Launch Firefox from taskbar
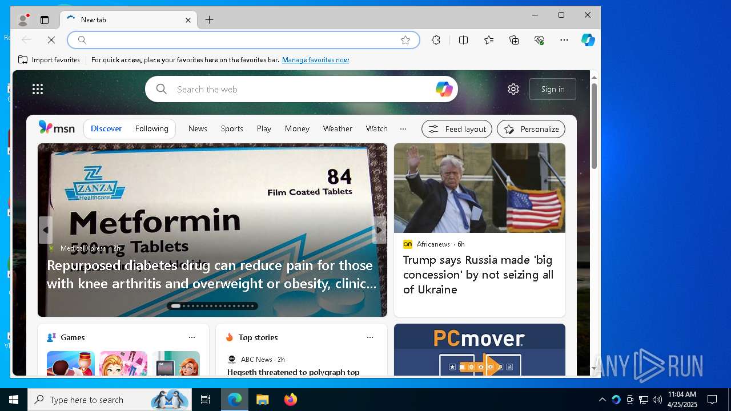This screenshot has height=411, width=731. pos(291,400)
